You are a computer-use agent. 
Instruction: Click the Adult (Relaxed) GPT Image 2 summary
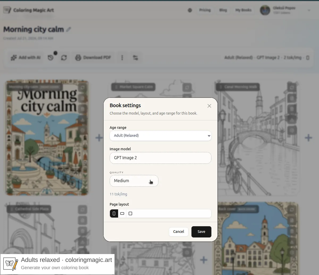point(267,58)
